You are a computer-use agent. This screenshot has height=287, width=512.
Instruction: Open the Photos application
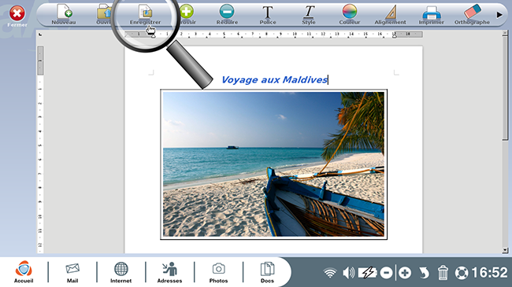click(218, 272)
